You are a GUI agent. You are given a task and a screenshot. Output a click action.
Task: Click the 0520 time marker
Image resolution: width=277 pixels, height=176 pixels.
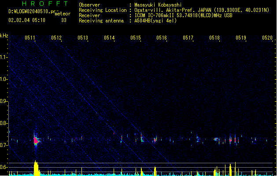coord(267,38)
